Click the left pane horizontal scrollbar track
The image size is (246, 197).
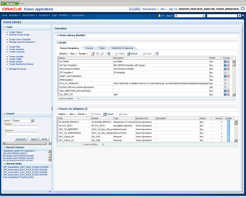26,143
